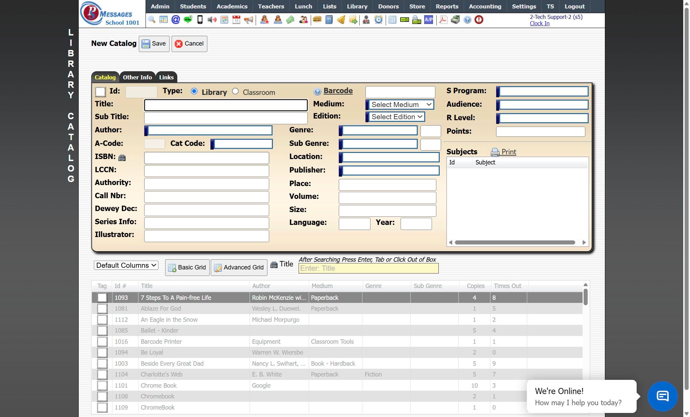This screenshot has width=690, height=417.
Task: Click the Save button
Action: point(154,44)
